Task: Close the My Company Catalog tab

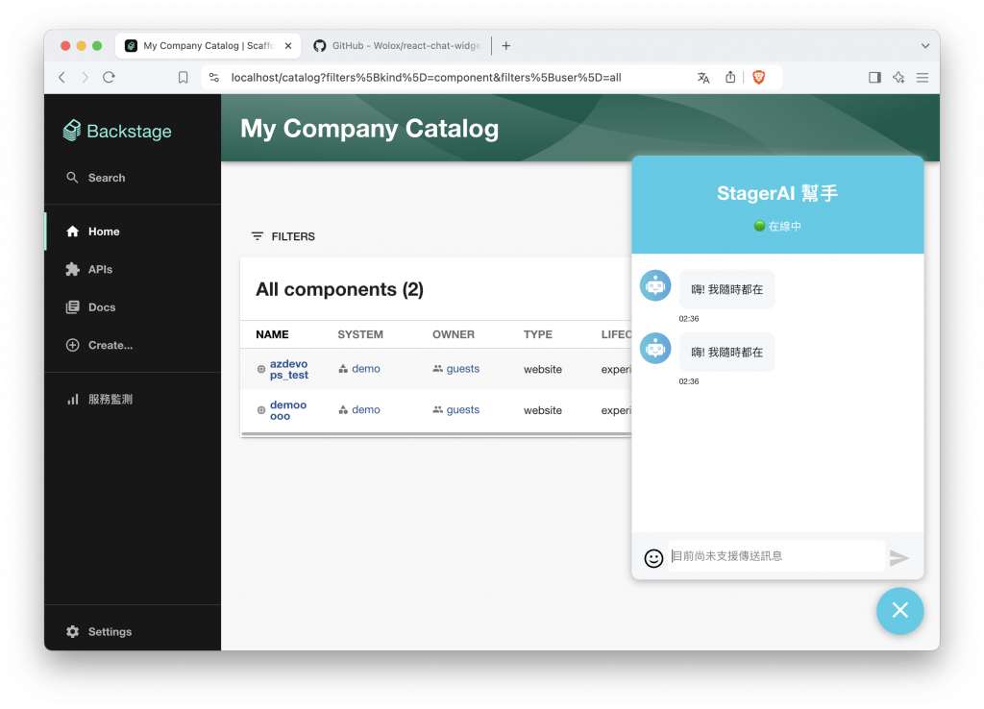Action: 288,46
